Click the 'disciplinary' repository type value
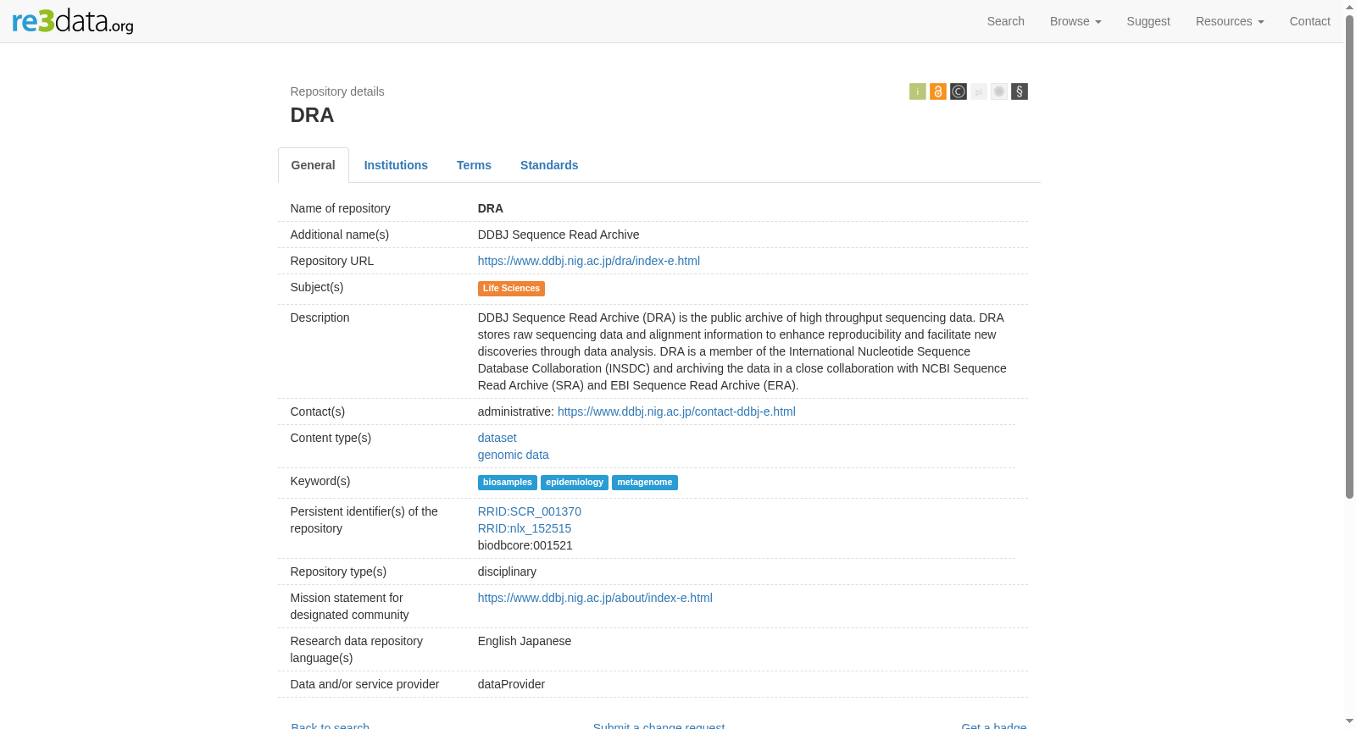Viewport: 1356px width, 729px height. (507, 572)
